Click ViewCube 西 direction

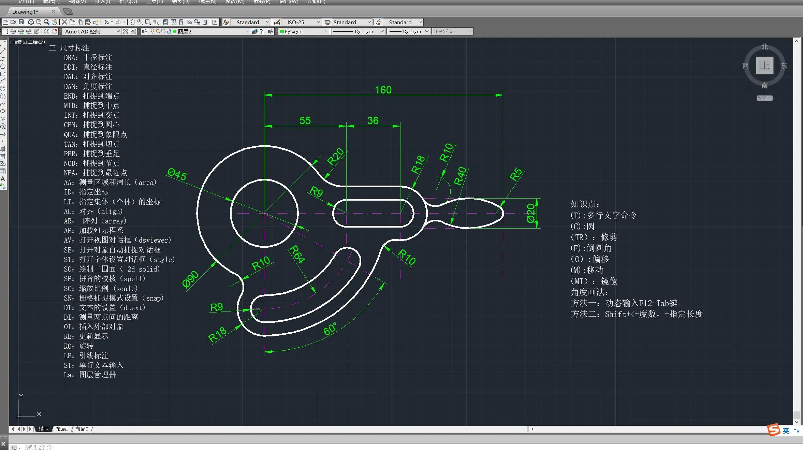click(x=745, y=66)
